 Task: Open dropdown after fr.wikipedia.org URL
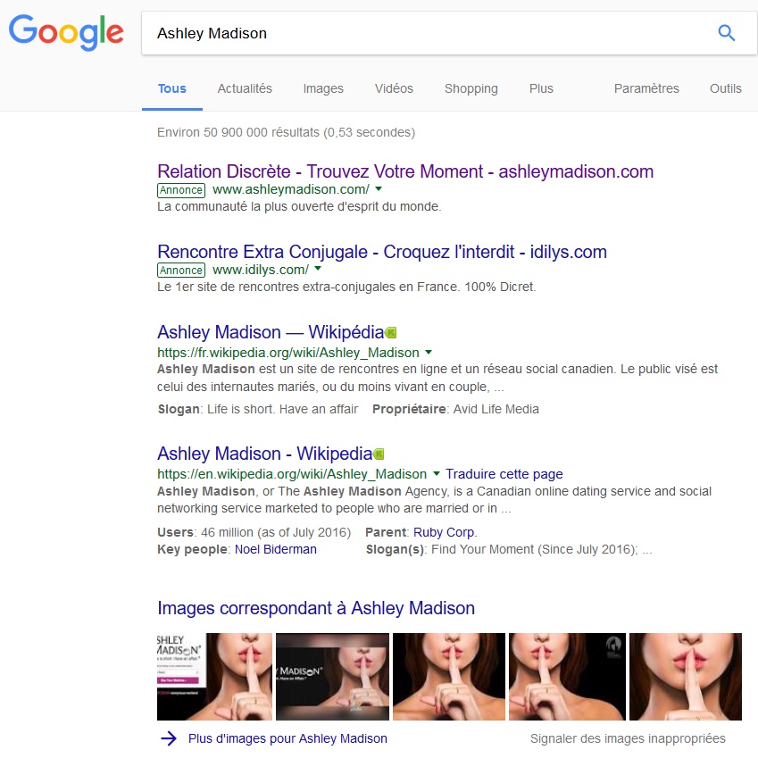click(429, 353)
